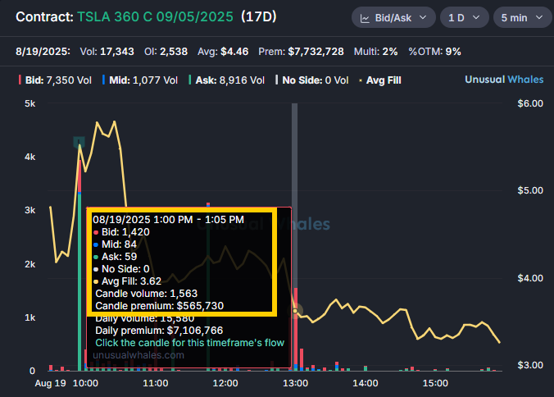The height and width of the screenshot is (397, 554).
Task: Click the Unusual Whales logo text
Action: pyautogui.click(x=504, y=80)
